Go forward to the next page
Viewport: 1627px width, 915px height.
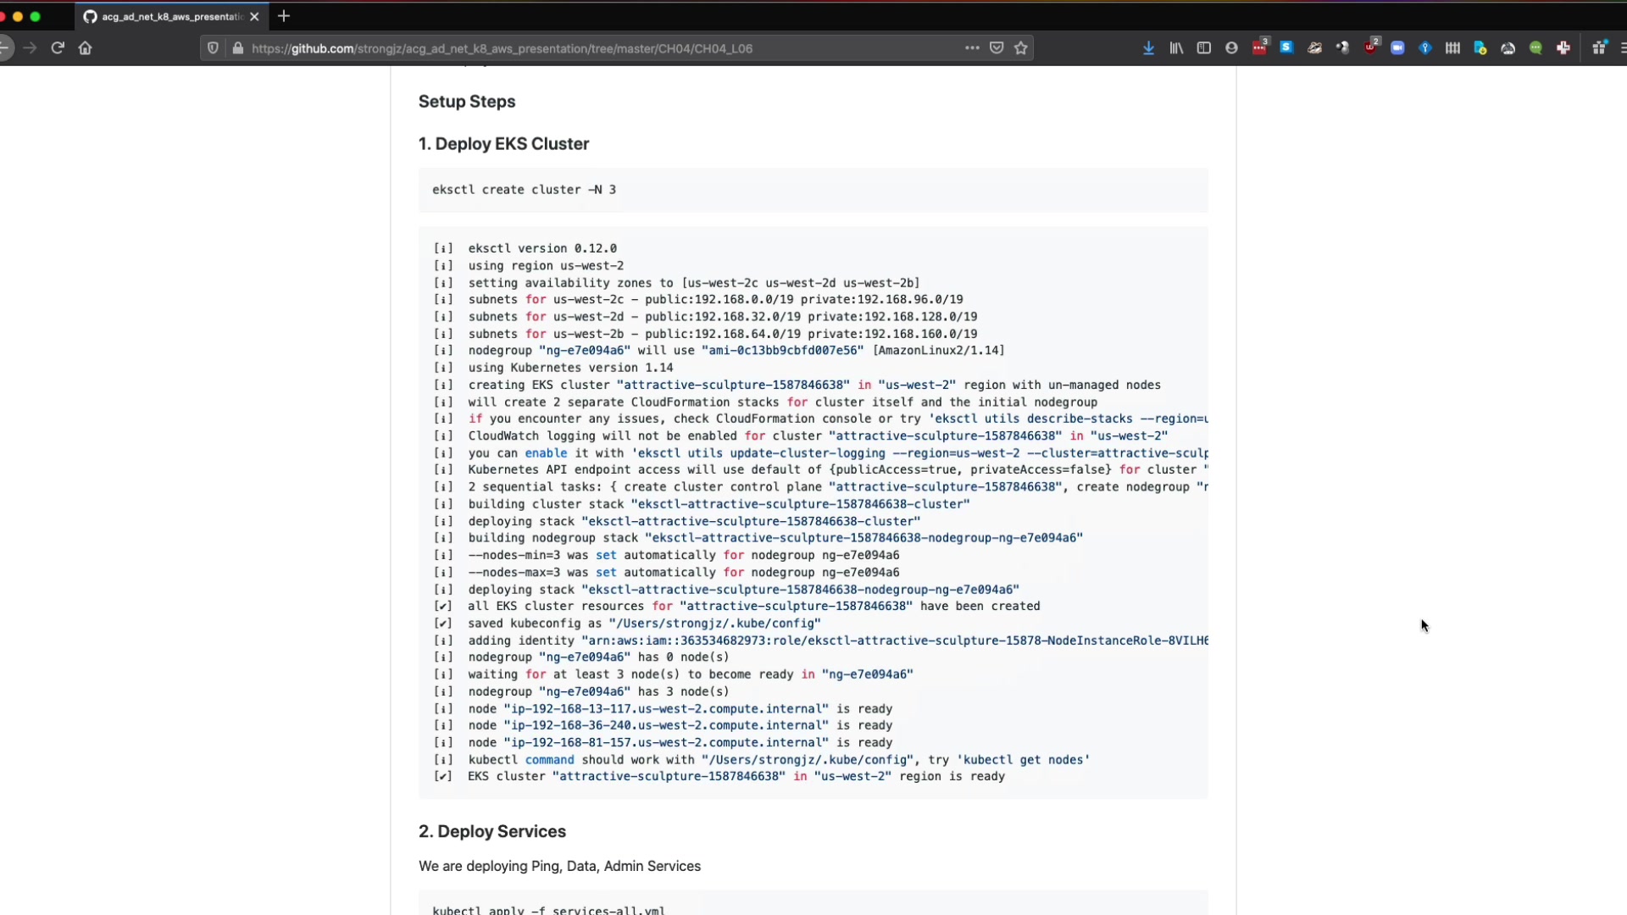pos(31,48)
